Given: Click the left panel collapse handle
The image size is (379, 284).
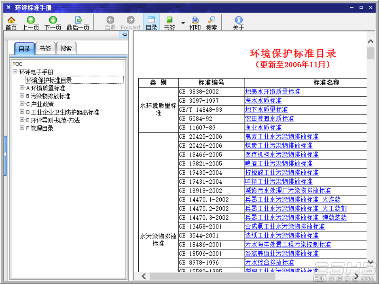Looking at the screenshot, I should click(x=5, y=155).
